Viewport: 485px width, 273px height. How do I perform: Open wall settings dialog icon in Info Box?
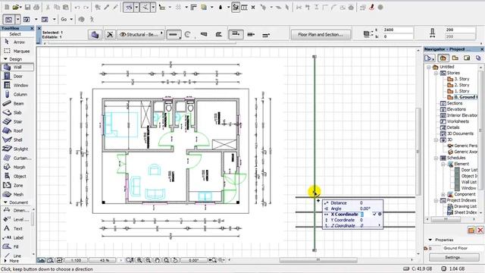coord(95,35)
